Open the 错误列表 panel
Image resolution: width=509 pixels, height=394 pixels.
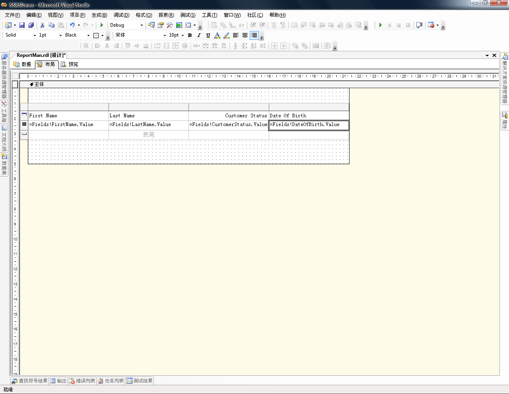(x=82, y=381)
